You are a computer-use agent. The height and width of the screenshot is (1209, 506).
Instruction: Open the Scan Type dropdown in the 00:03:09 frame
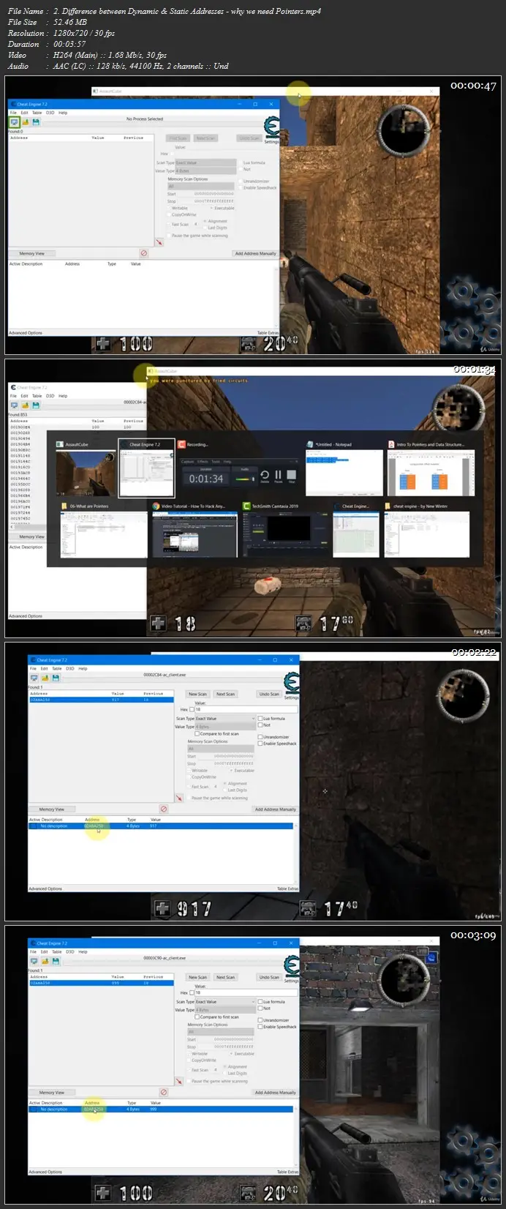tap(225, 1002)
